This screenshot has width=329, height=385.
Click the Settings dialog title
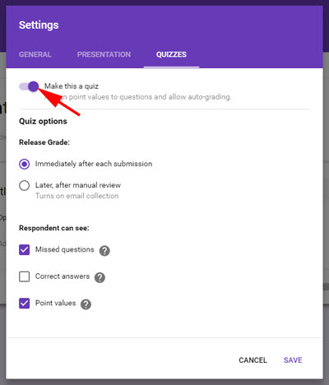click(x=39, y=26)
